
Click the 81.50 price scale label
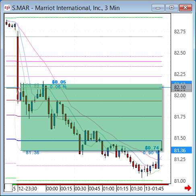180,138
